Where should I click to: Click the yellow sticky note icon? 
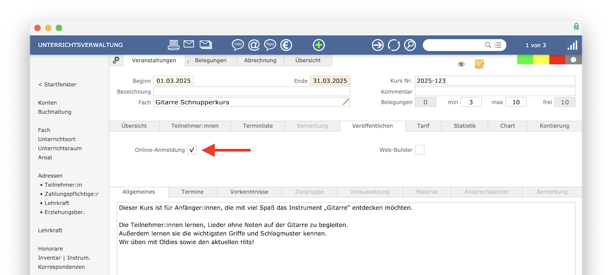coord(479,64)
